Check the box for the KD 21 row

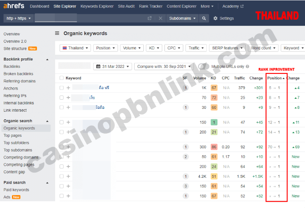pos(62,132)
